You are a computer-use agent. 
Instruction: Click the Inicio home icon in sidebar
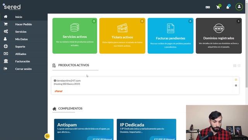[x=6, y=17]
